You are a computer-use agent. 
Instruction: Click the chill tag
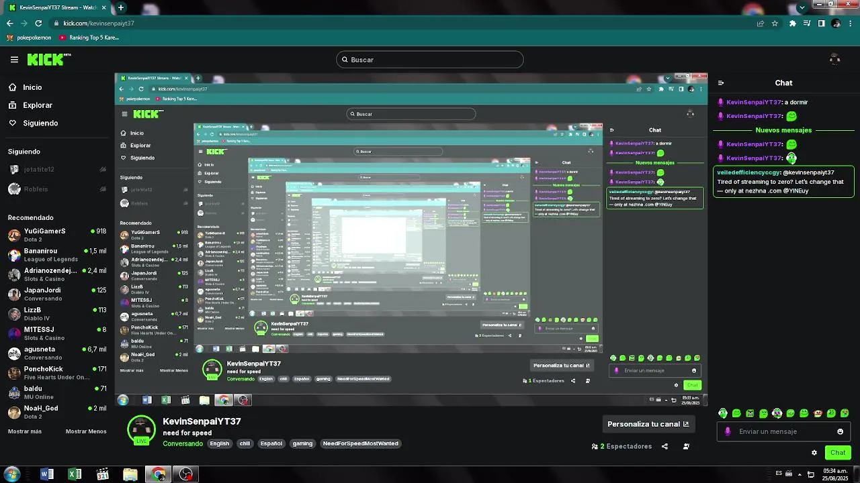(x=245, y=443)
